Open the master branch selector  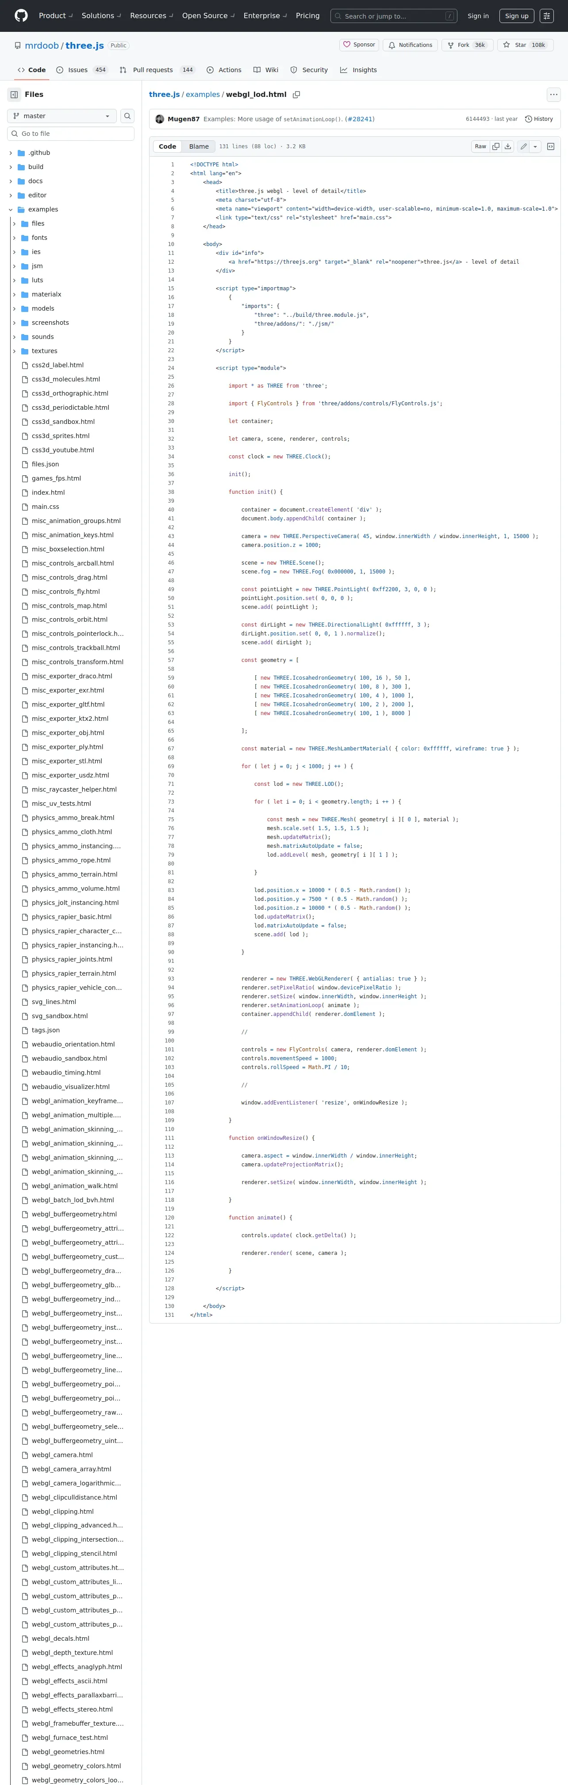61,116
